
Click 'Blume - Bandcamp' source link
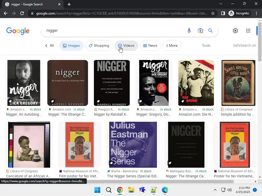click(123, 171)
